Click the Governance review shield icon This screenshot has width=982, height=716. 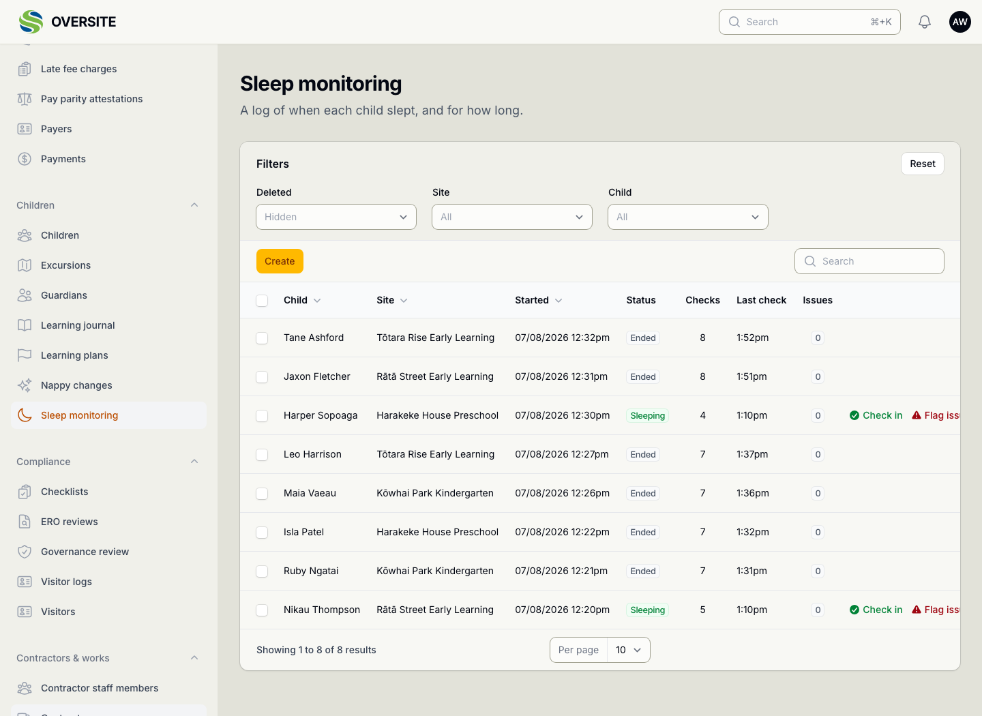pos(25,552)
